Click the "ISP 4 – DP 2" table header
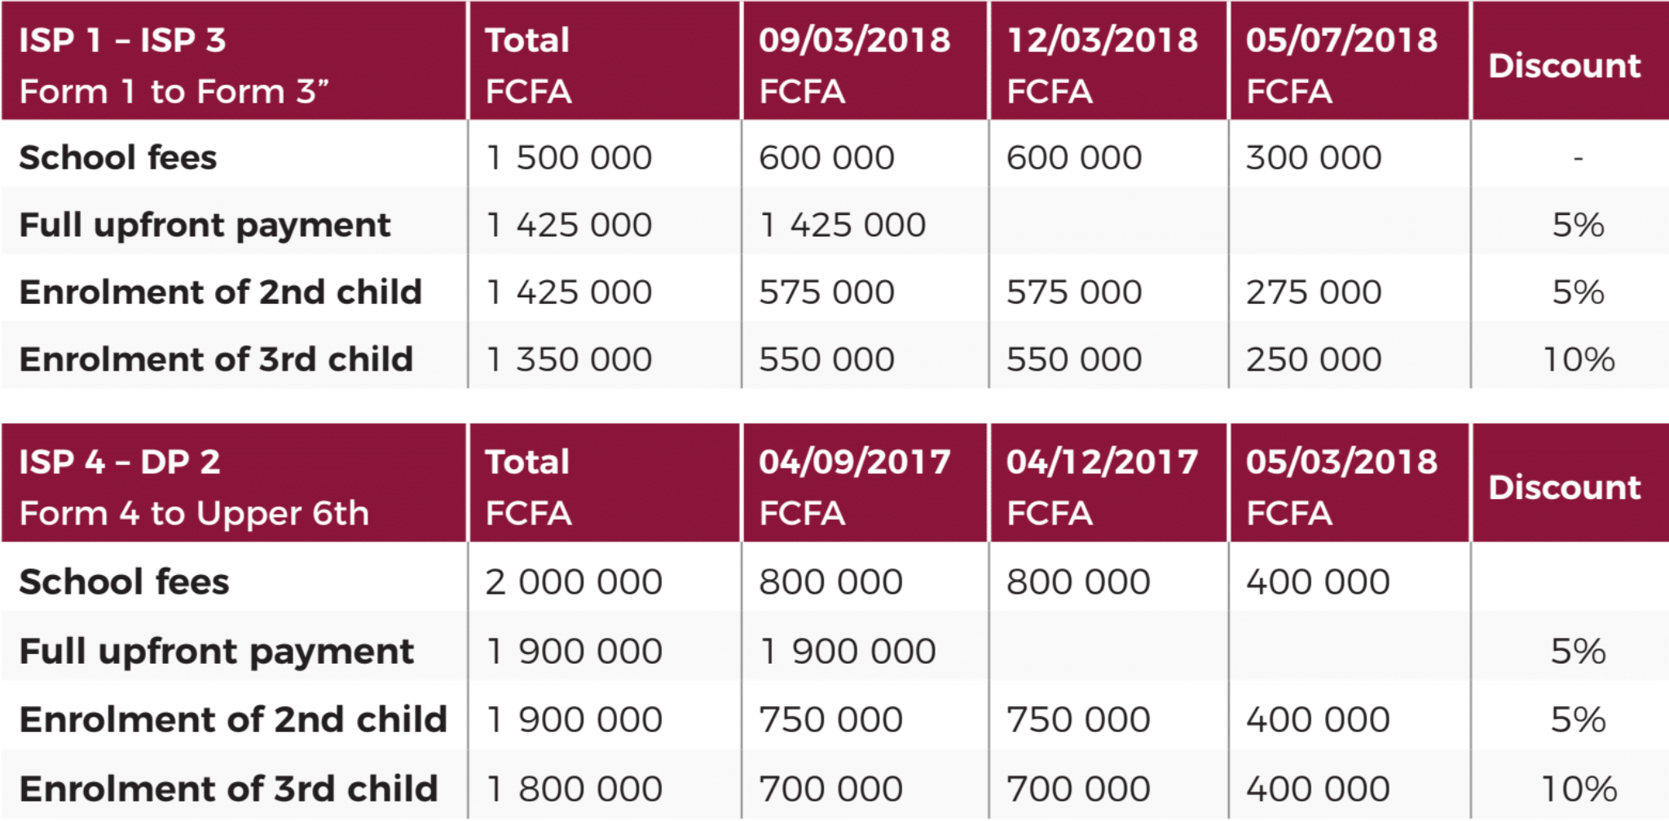1669x821 pixels. [x=120, y=463]
